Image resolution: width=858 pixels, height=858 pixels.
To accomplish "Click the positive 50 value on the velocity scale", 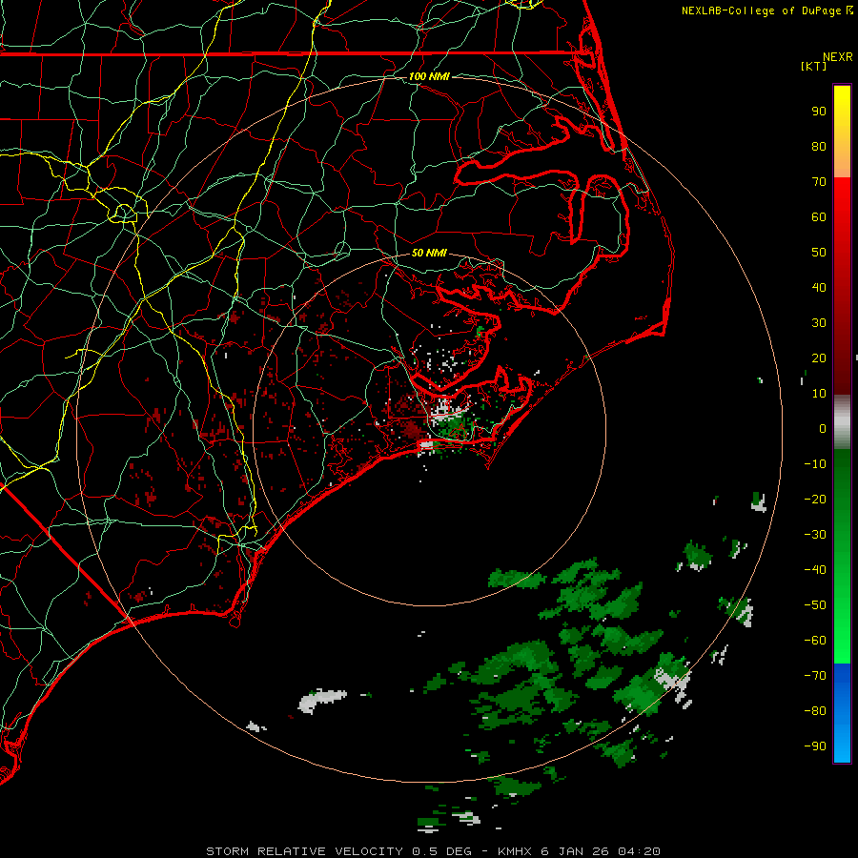I will click(819, 253).
